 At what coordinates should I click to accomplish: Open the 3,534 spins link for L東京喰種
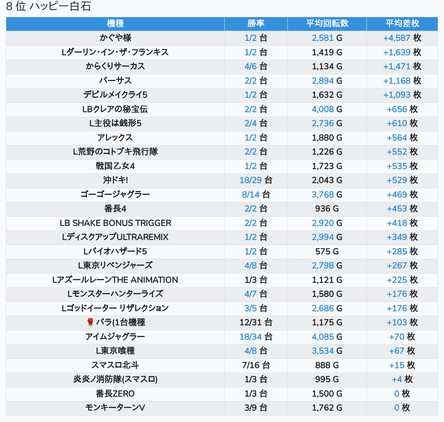(323, 351)
